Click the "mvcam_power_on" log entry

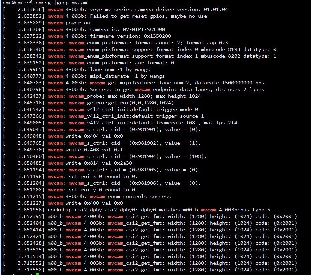[68, 23]
